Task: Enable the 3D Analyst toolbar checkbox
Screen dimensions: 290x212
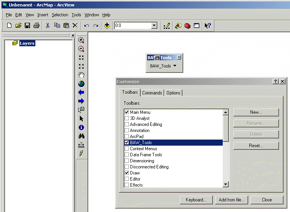Action: pos(127,118)
